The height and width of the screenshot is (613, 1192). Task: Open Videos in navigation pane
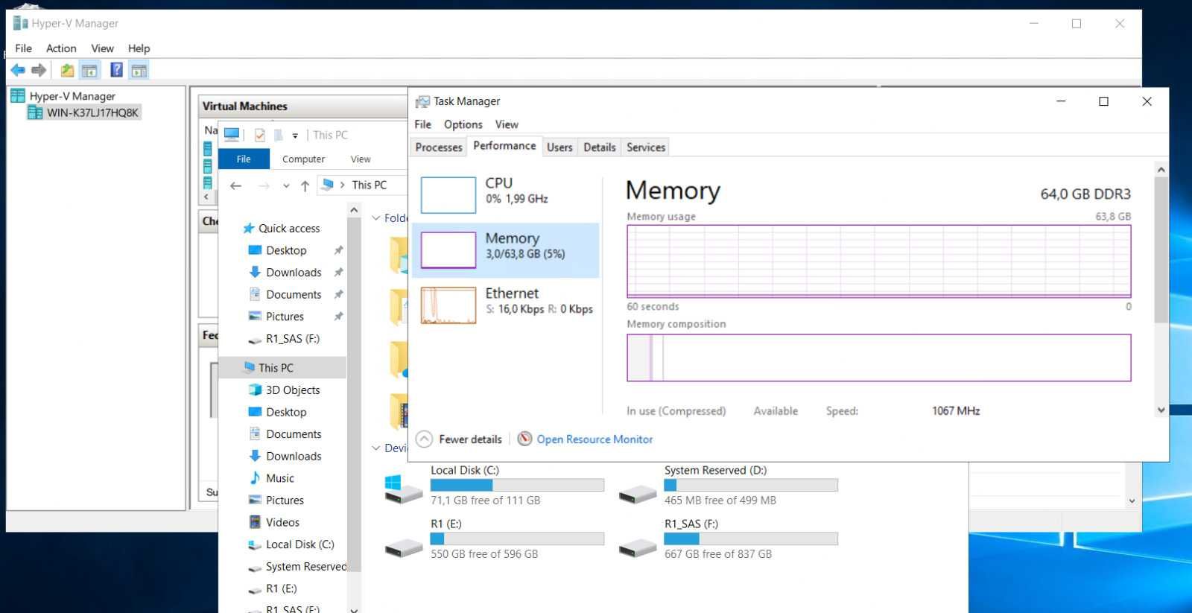[282, 523]
